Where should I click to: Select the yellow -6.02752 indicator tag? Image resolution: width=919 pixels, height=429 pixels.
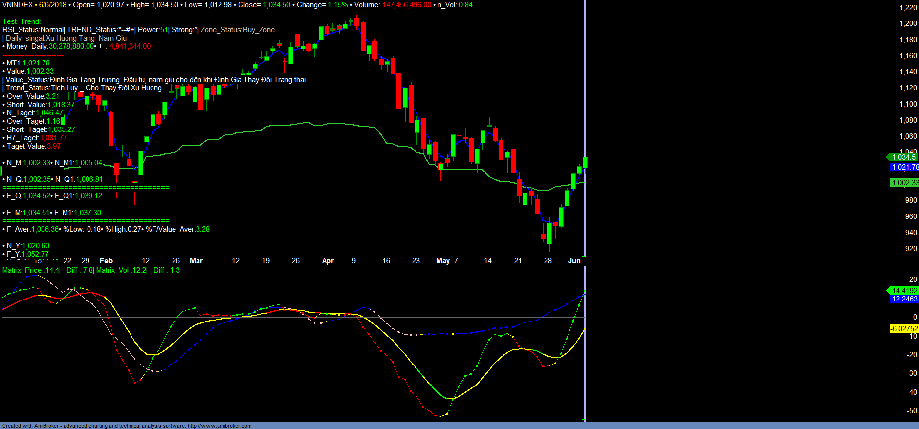tap(903, 329)
